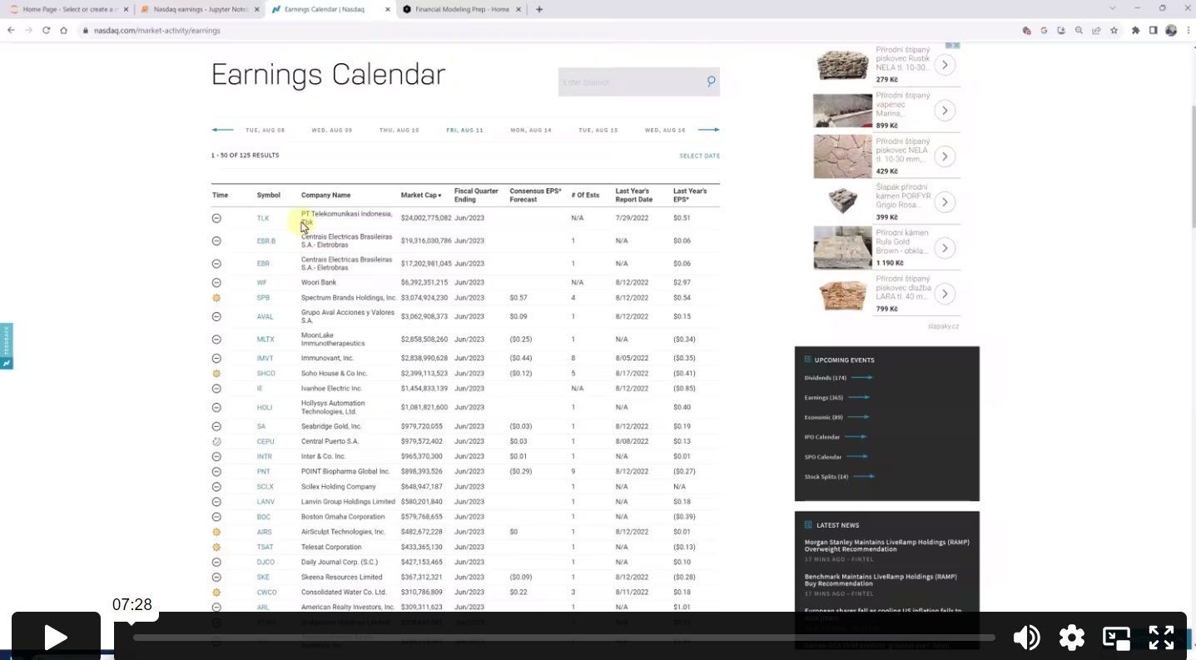Open the 399 Kč porphyry stone ad thumbnail
The width and height of the screenshot is (1196, 660).
842,202
